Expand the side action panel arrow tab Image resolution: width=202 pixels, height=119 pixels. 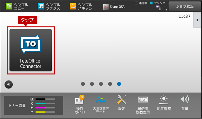click(x=198, y=20)
